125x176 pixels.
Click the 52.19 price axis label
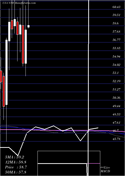(116, 81)
